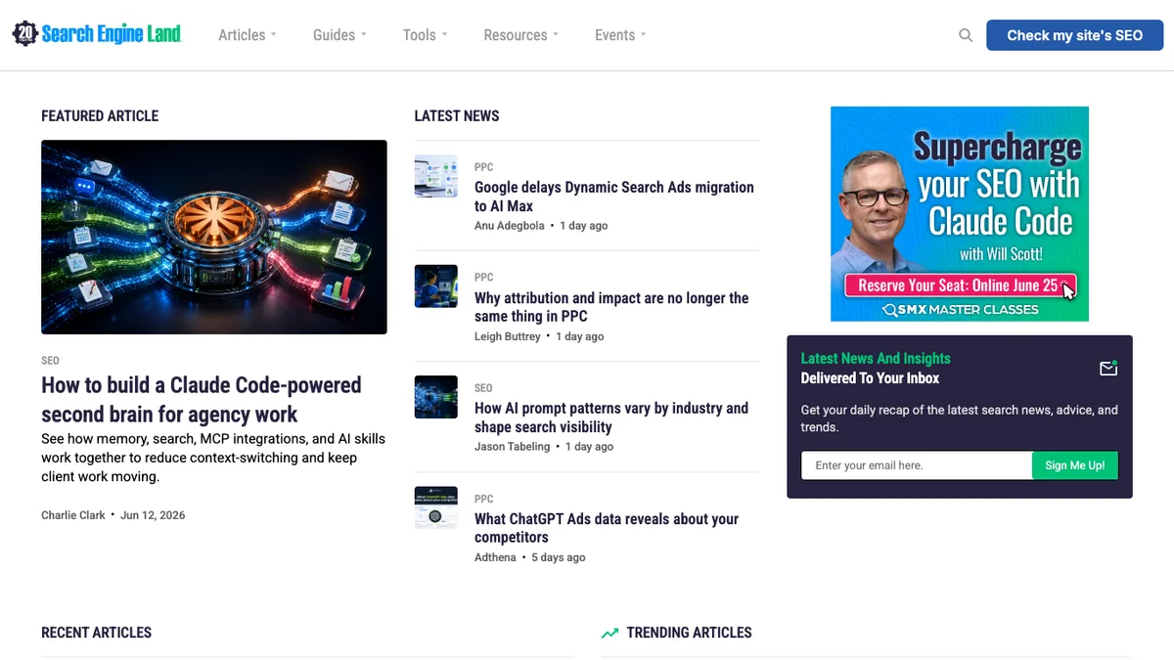This screenshot has height=660, width=1174.
Task: Open the Tools navigation menu
Action: coord(419,35)
